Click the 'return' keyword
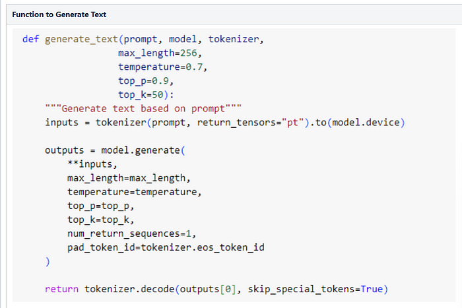The width and height of the screenshot is (462, 308). [x=61, y=289]
